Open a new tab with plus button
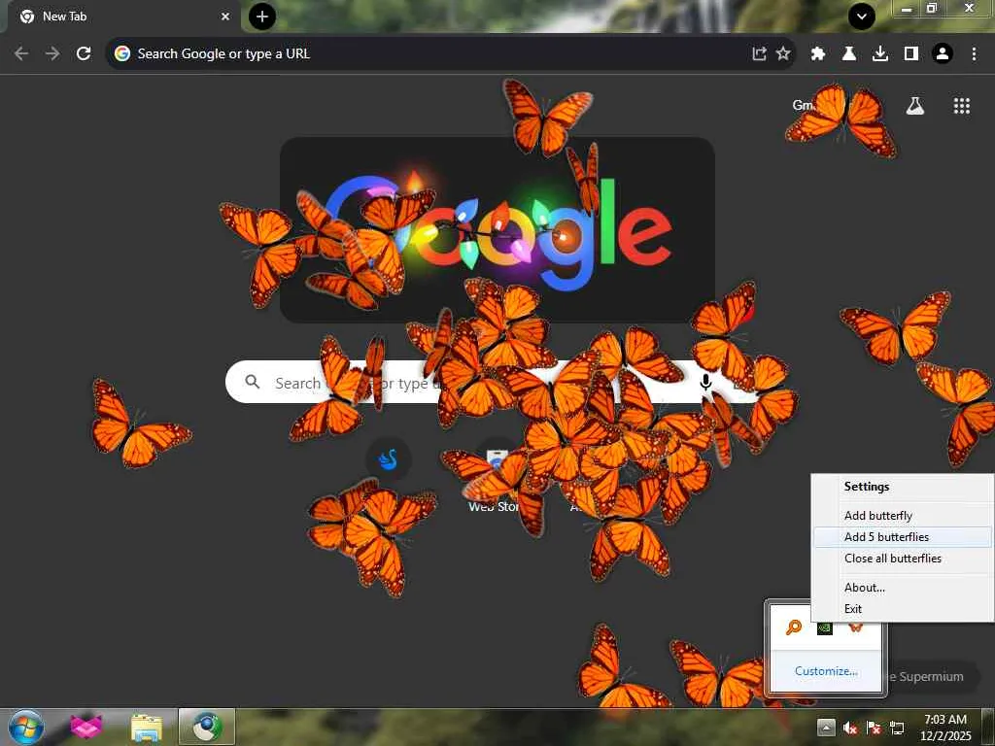 (x=262, y=17)
